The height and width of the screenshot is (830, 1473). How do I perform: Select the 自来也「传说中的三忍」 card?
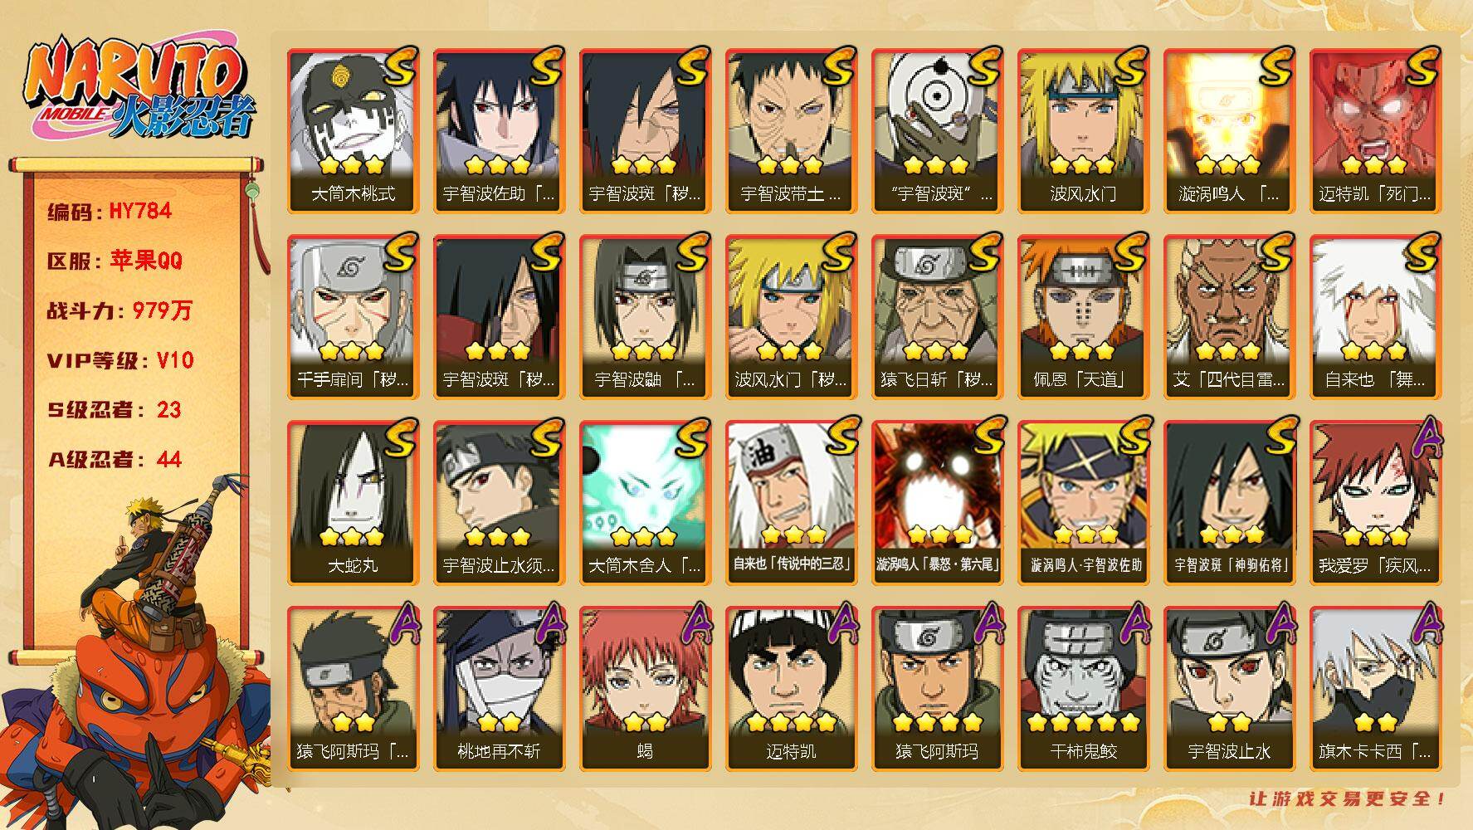(x=791, y=503)
